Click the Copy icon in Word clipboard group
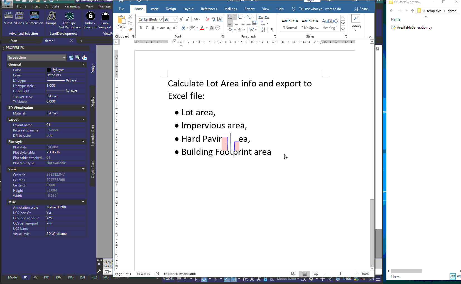This screenshot has width=461, height=284. (x=130, y=23)
